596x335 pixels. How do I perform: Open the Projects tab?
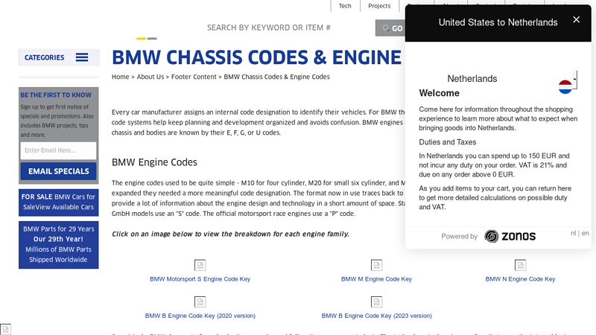[379, 6]
